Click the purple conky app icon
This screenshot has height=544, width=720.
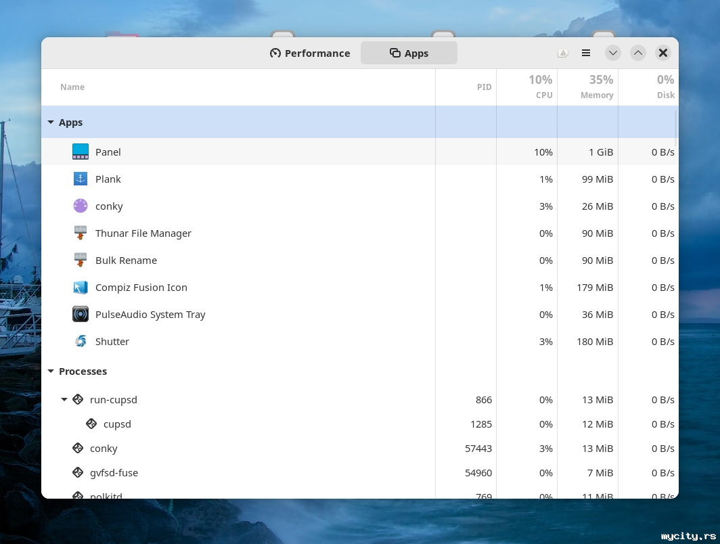pyautogui.click(x=81, y=206)
